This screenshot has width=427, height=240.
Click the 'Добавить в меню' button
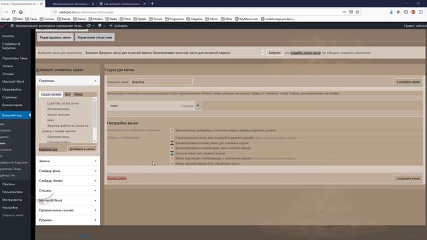(81, 149)
